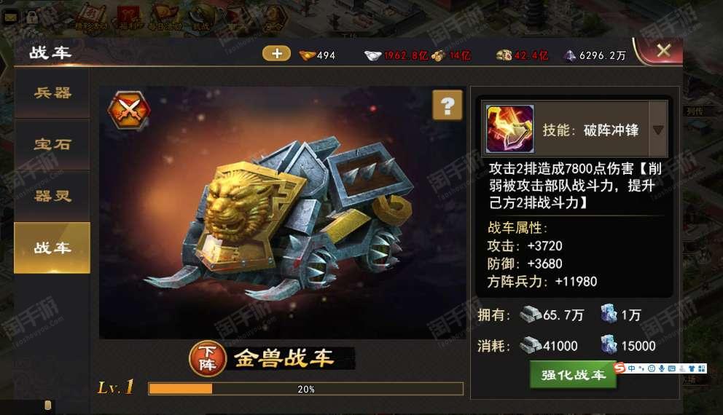Toggle the punctuation mode in Sogou bar
This screenshot has width=723, height=415.
tap(641, 368)
